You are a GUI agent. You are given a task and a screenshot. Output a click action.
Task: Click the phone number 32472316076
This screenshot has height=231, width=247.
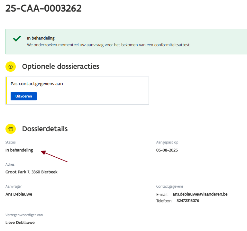coord(188,201)
